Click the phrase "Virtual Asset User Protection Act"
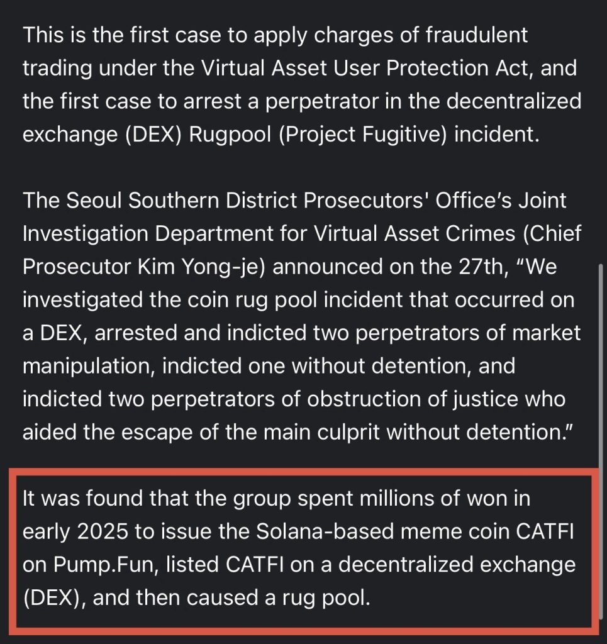 [366, 68]
